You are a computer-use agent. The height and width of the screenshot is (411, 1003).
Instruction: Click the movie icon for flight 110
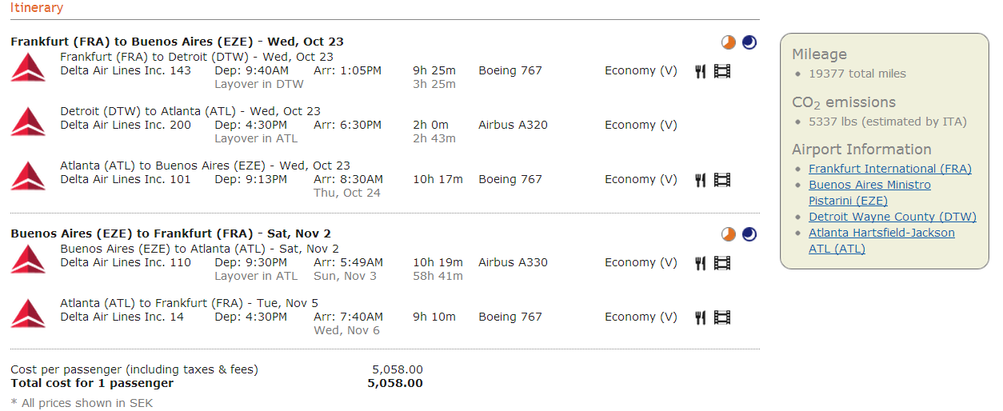click(x=722, y=263)
